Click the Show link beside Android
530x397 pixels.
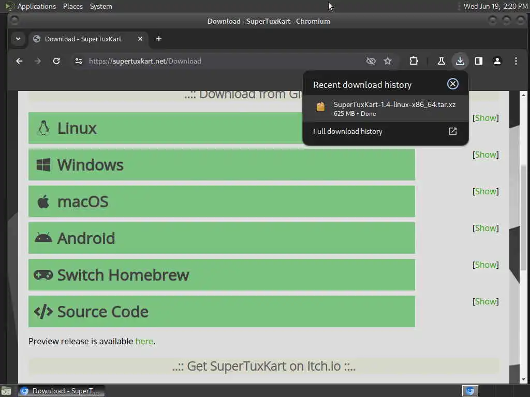[x=485, y=228]
